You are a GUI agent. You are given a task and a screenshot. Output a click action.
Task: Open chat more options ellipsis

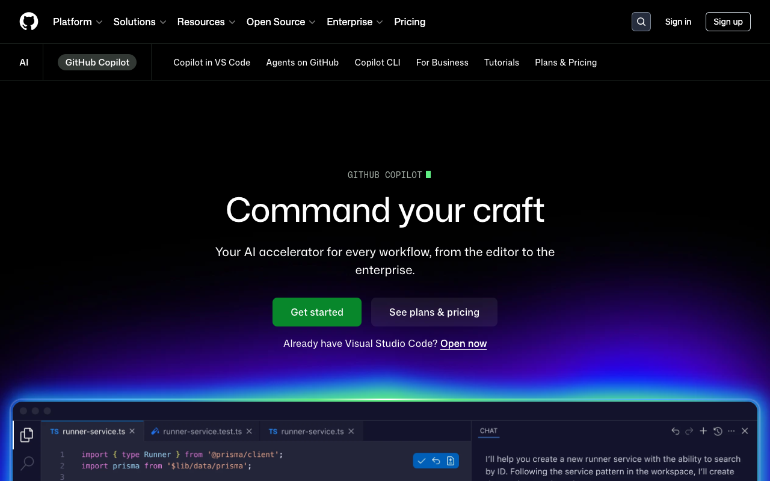(x=731, y=431)
